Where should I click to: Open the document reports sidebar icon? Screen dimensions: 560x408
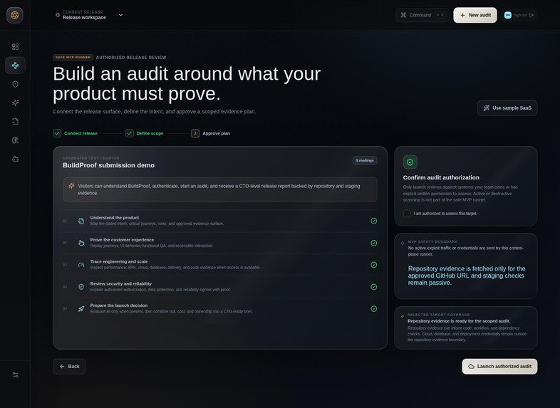16,121
